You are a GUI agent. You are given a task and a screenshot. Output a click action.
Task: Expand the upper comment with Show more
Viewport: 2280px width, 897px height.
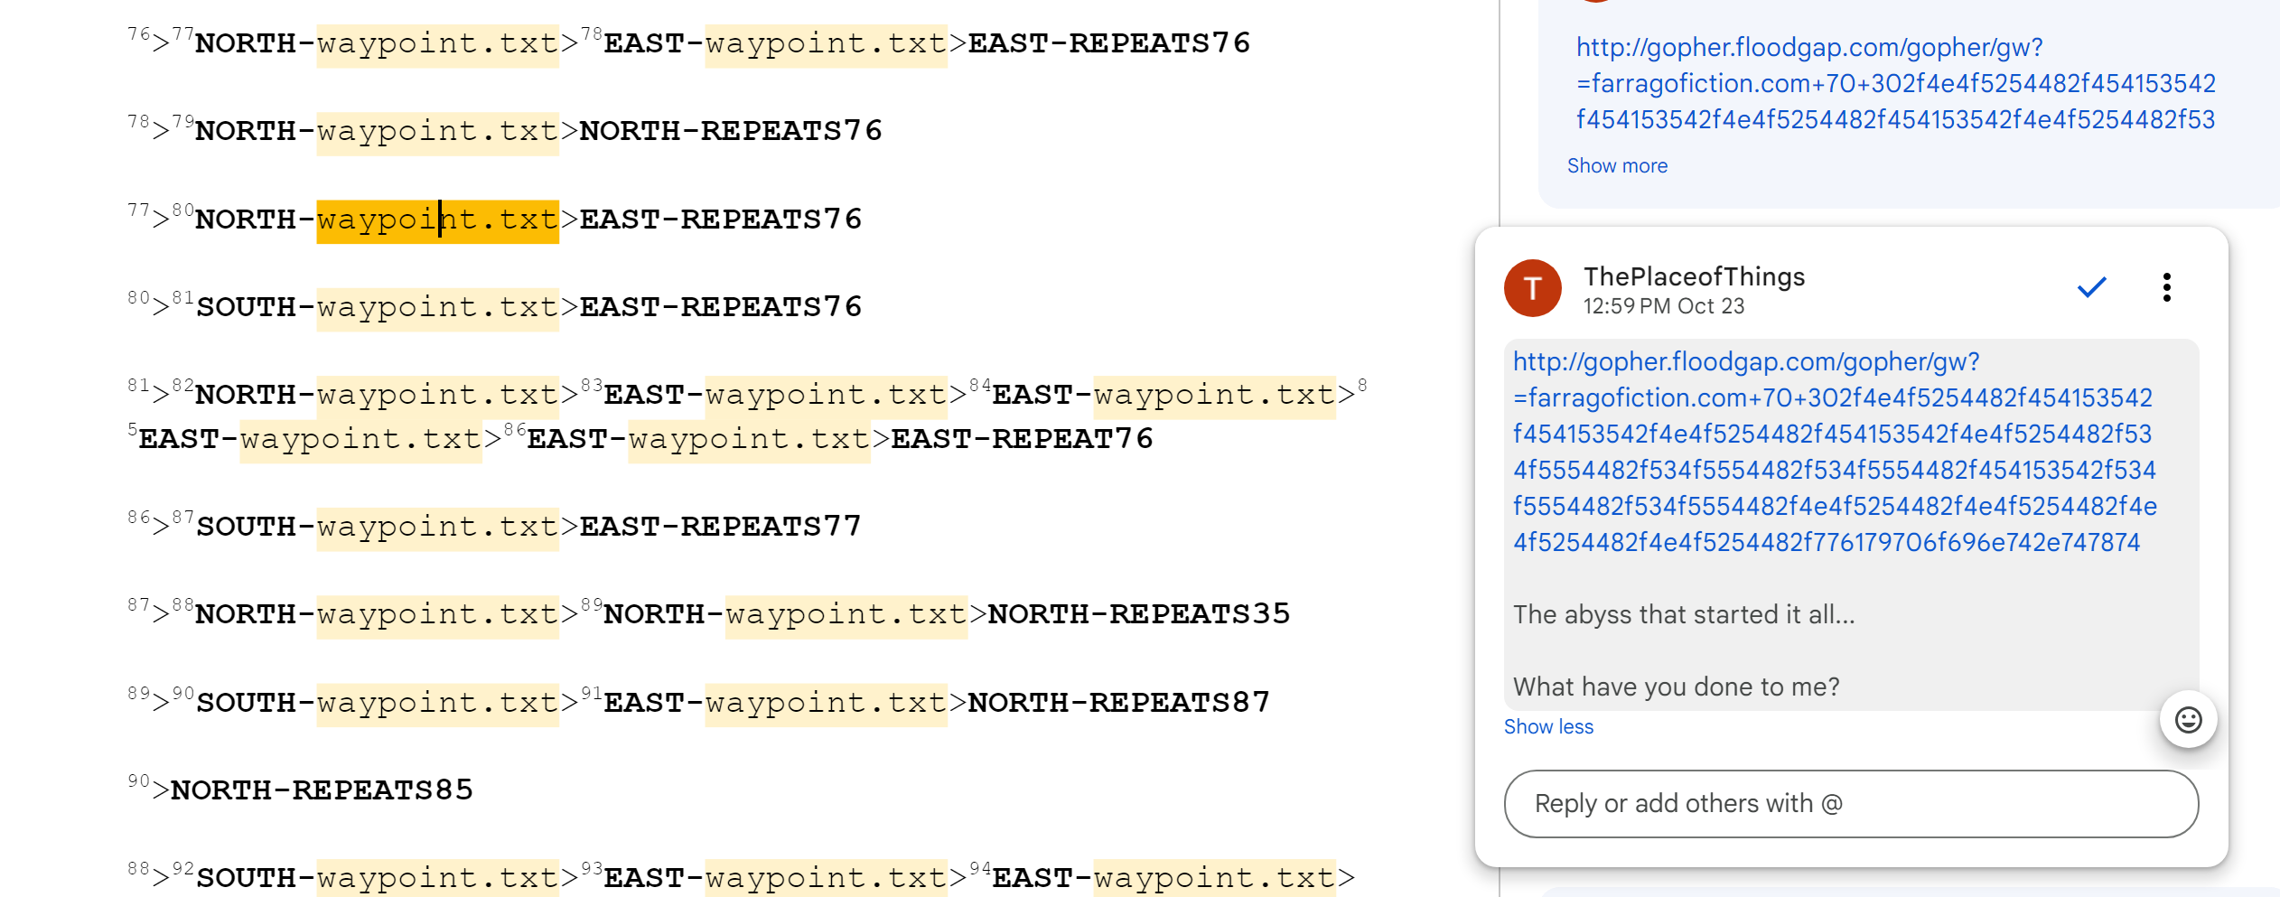pos(1617,166)
